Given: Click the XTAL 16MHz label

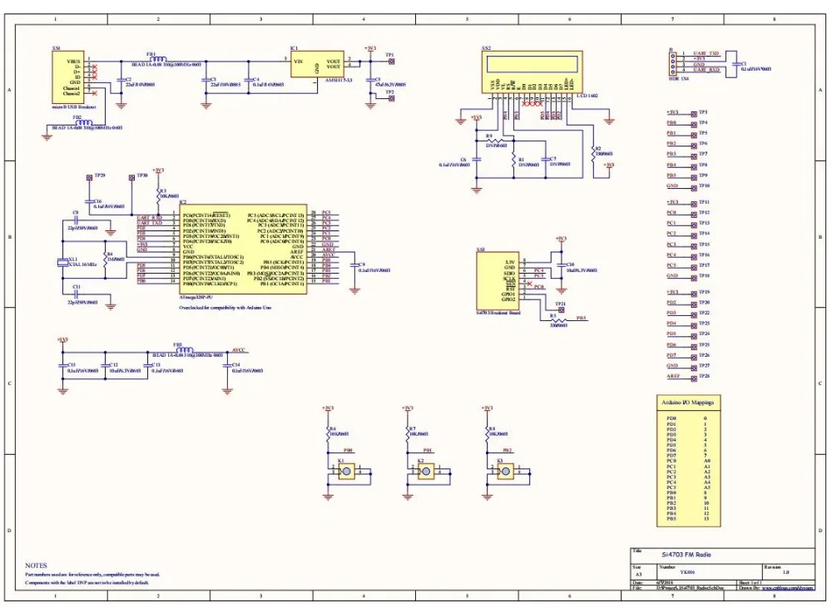Looking at the screenshot, I should [82, 264].
